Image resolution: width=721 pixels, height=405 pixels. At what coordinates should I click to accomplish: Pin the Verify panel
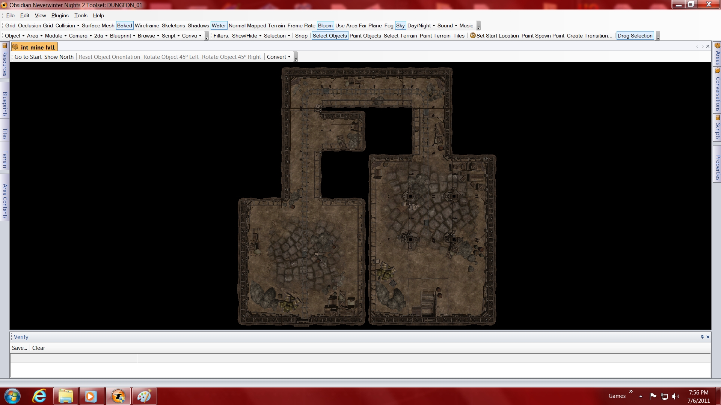point(702,337)
